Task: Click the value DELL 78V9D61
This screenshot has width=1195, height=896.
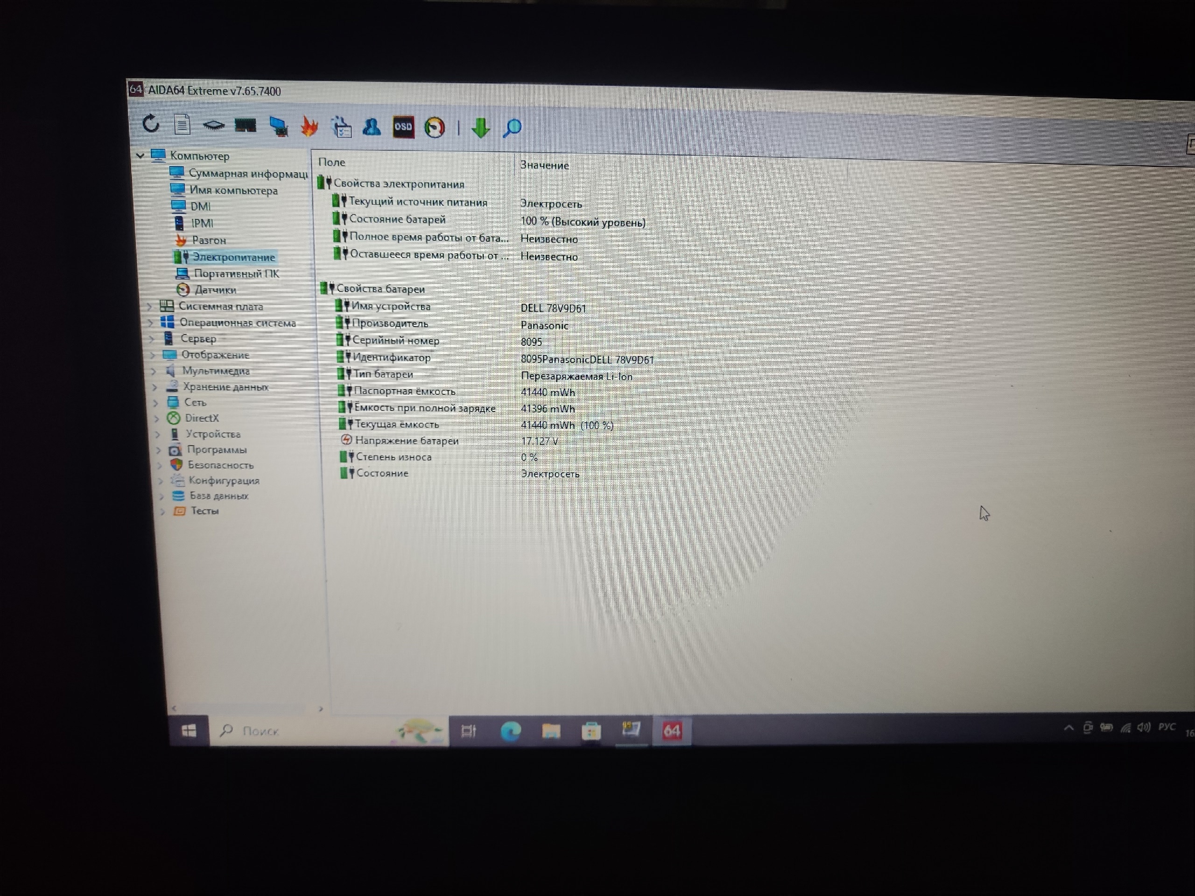Action: pyautogui.click(x=553, y=308)
